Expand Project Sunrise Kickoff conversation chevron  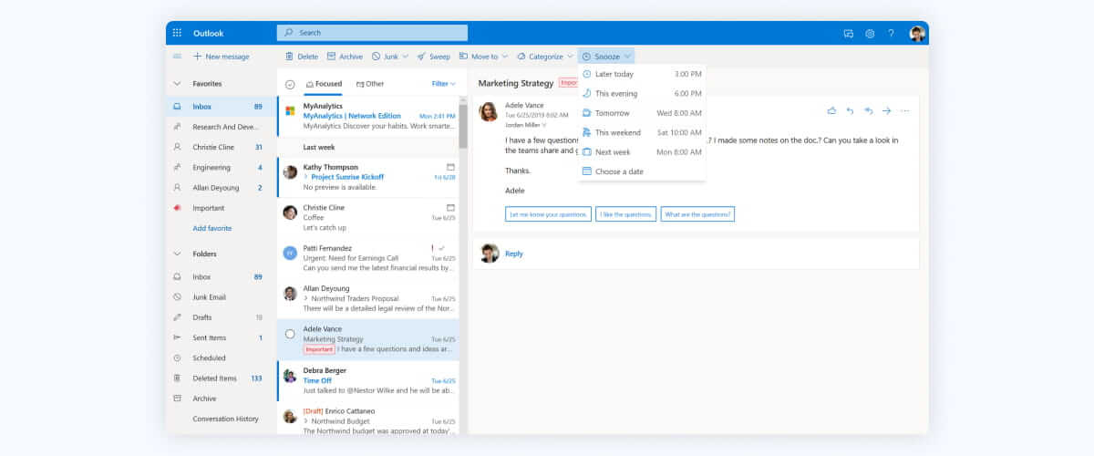(306, 177)
